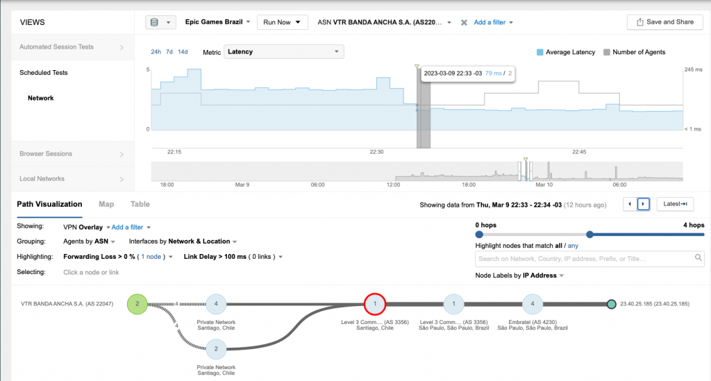711x381 pixels.
Task: Click the previous time interval arrow
Action: [x=630, y=204]
